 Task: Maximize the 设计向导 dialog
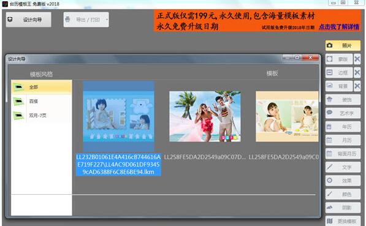[x=297, y=58]
